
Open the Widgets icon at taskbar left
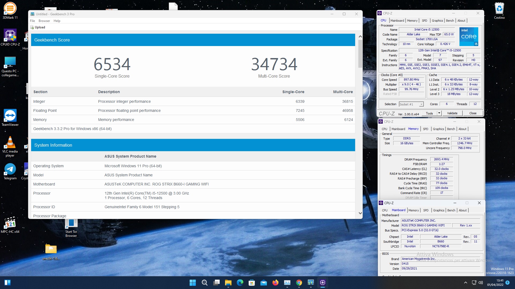coord(8,283)
